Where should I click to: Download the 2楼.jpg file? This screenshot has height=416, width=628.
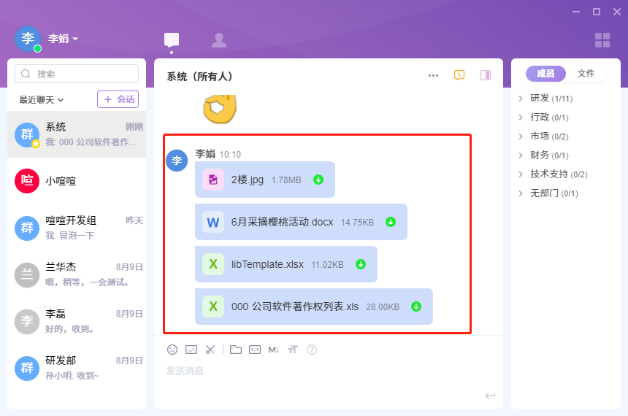(x=318, y=180)
